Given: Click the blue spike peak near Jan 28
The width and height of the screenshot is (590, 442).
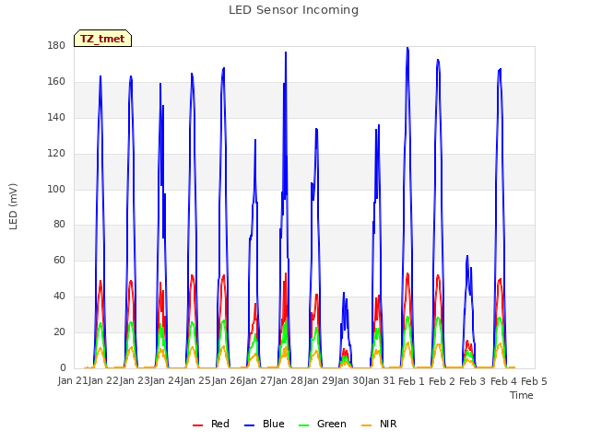Looking at the screenshot, I should (x=286, y=52).
